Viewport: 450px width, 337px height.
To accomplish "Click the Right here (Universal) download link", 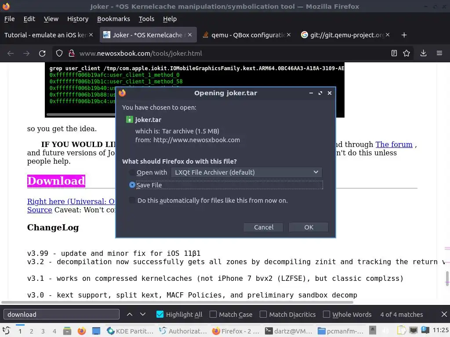I will pos(71,201).
